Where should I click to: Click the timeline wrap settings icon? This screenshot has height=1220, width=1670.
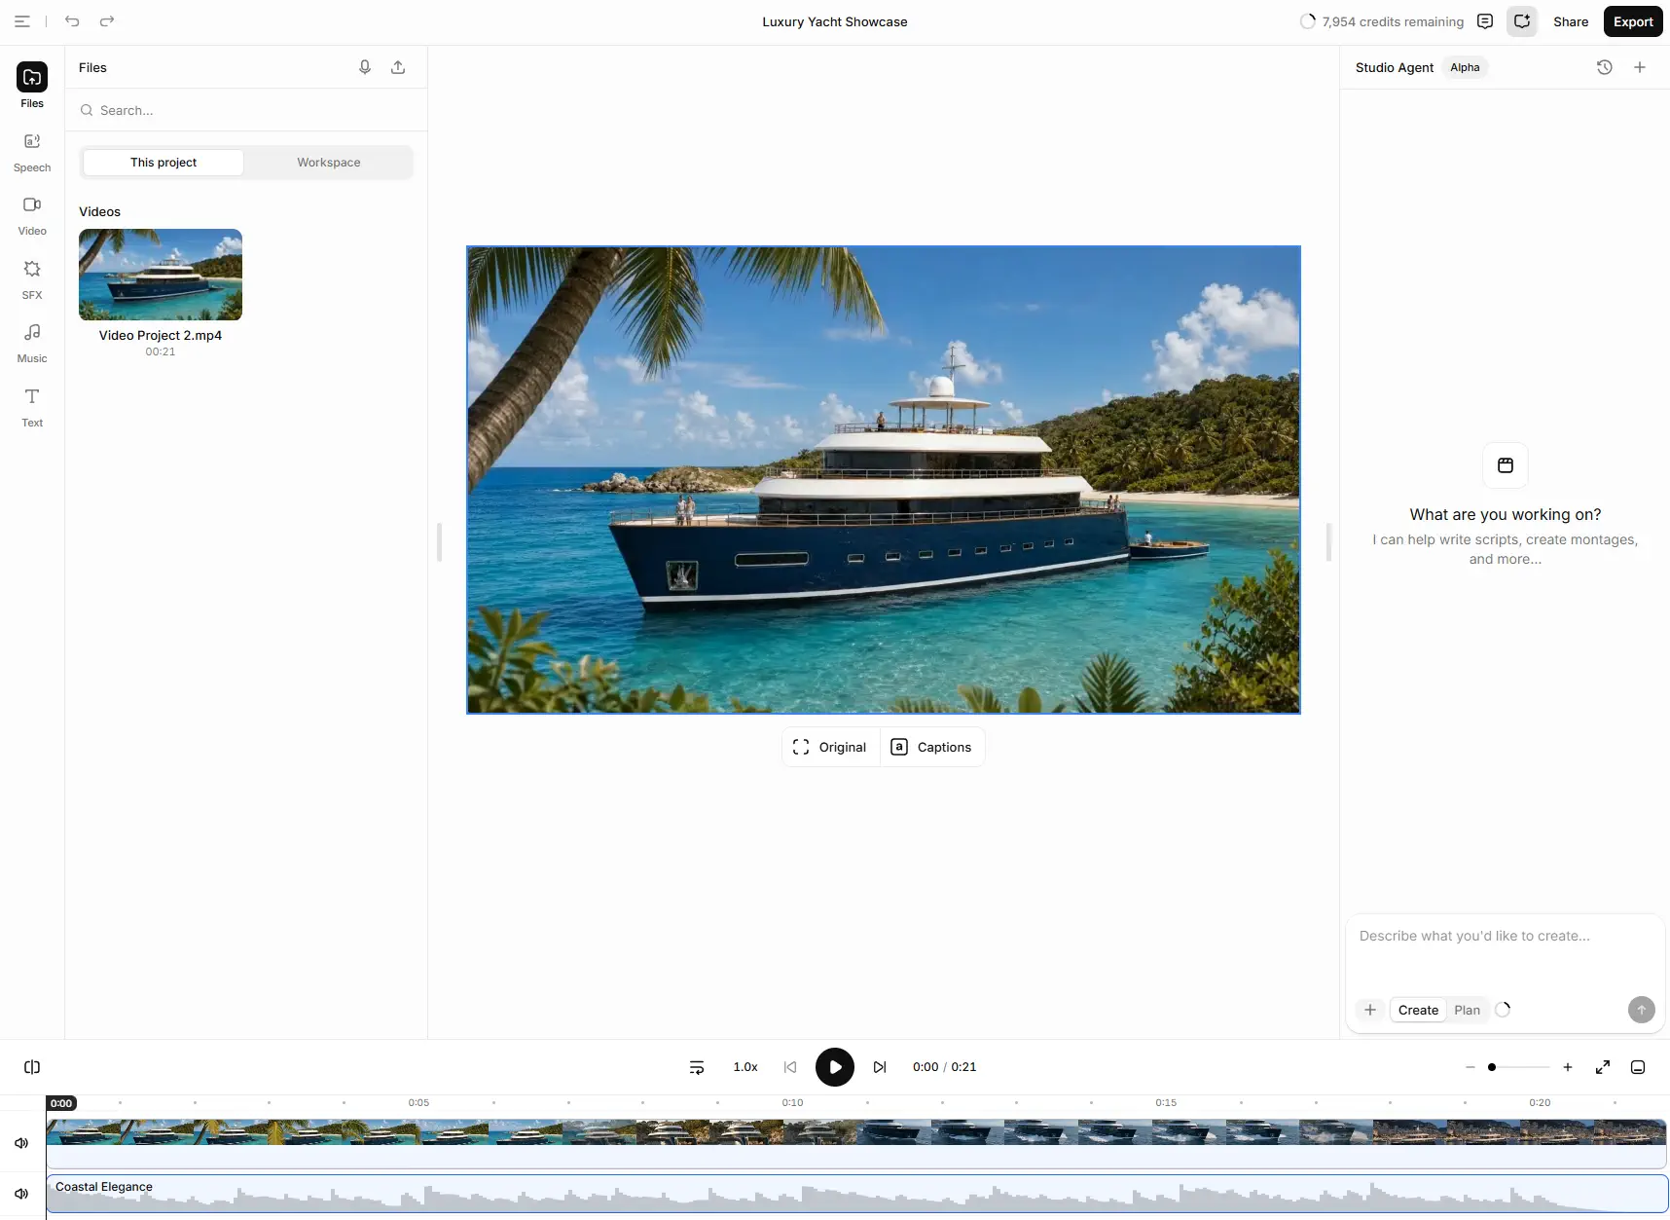[697, 1067]
